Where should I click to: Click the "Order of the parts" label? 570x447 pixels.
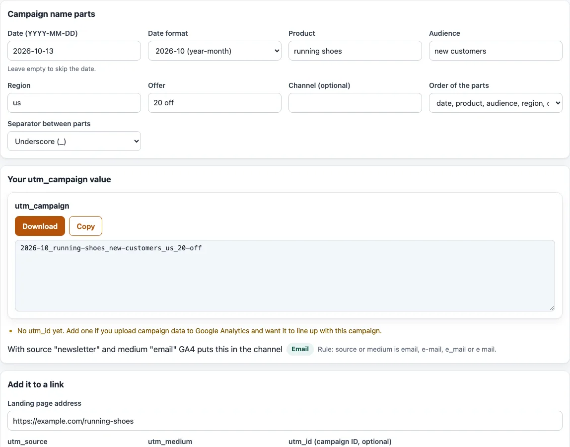point(459,85)
